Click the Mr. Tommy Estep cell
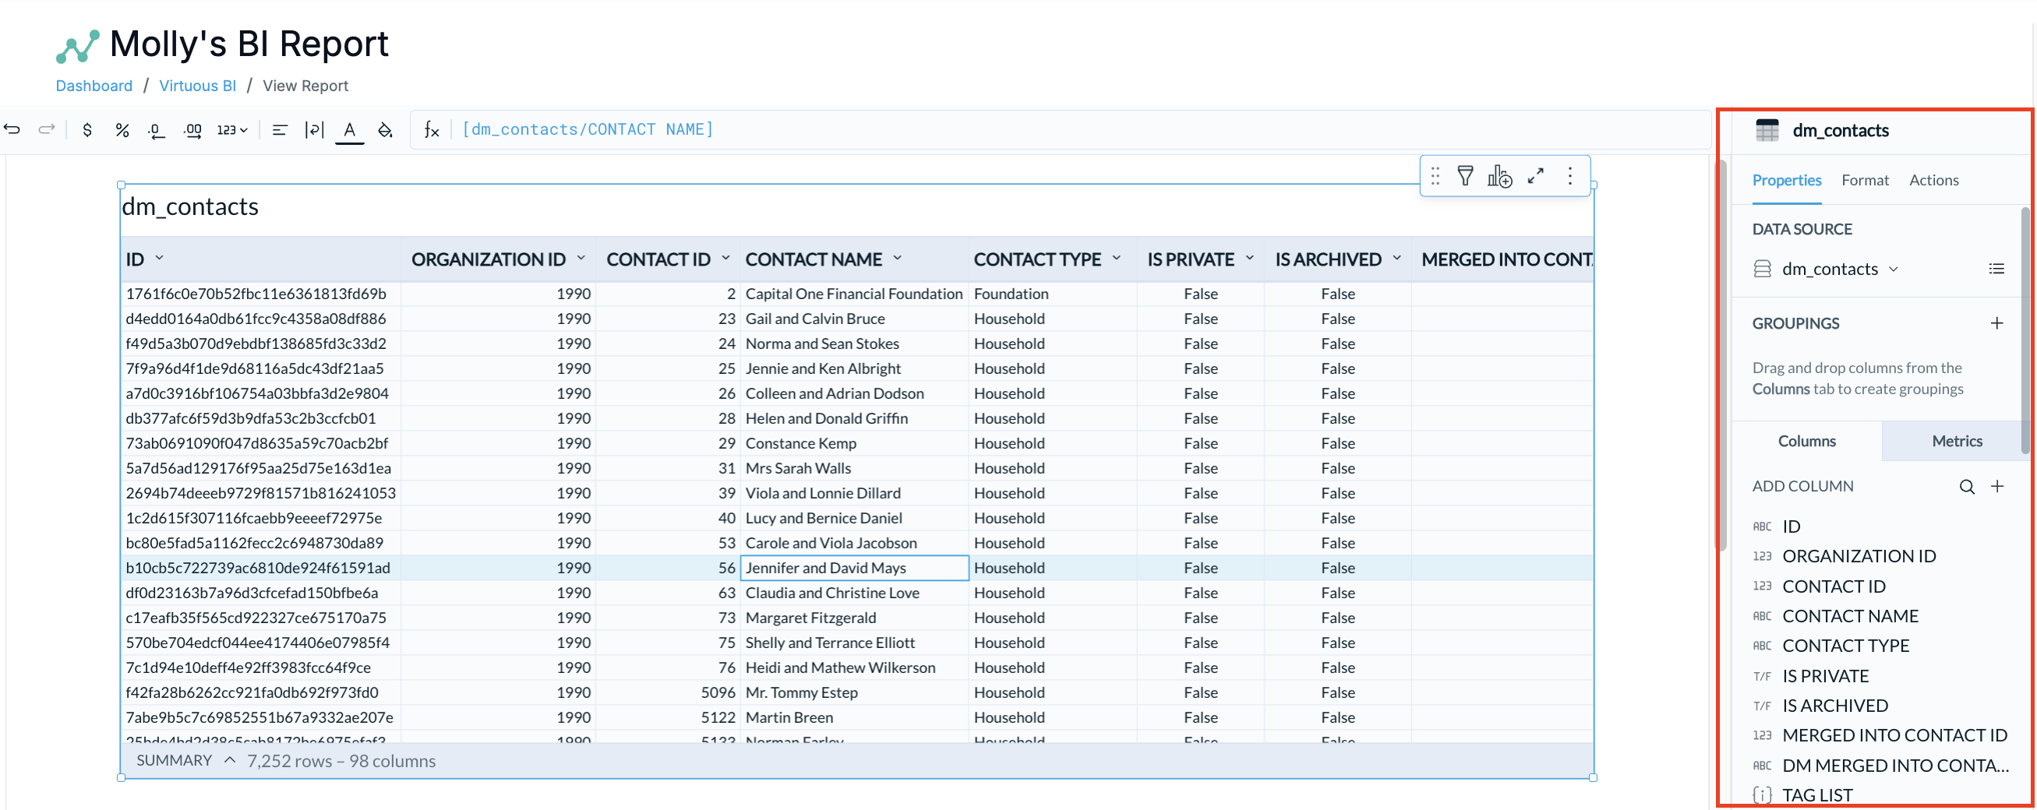The width and height of the screenshot is (2037, 810). (x=854, y=693)
